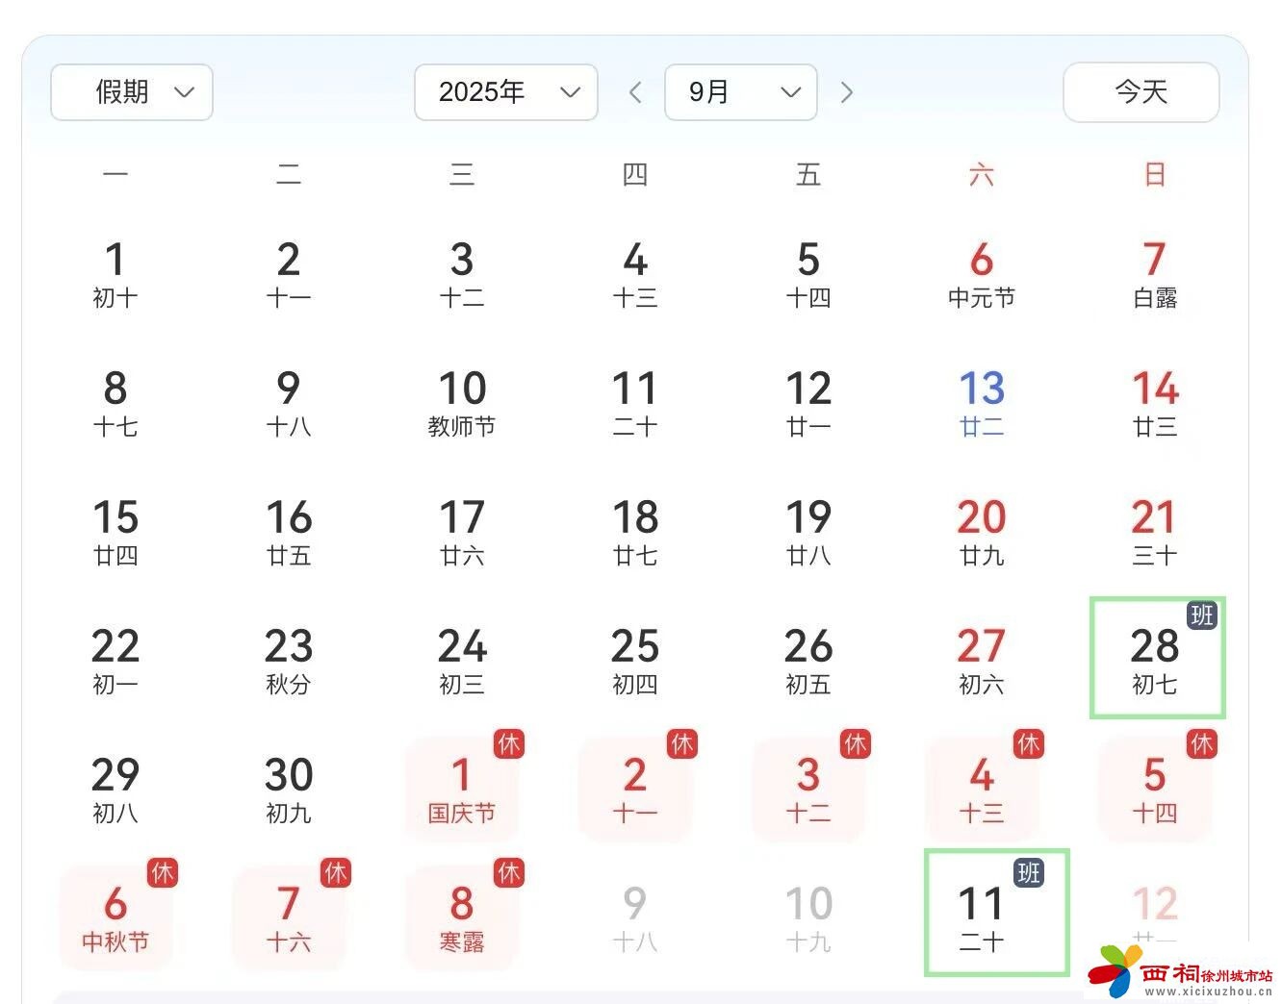
Task: Select 中元节 on September 6
Action: click(x=981, y=272)
